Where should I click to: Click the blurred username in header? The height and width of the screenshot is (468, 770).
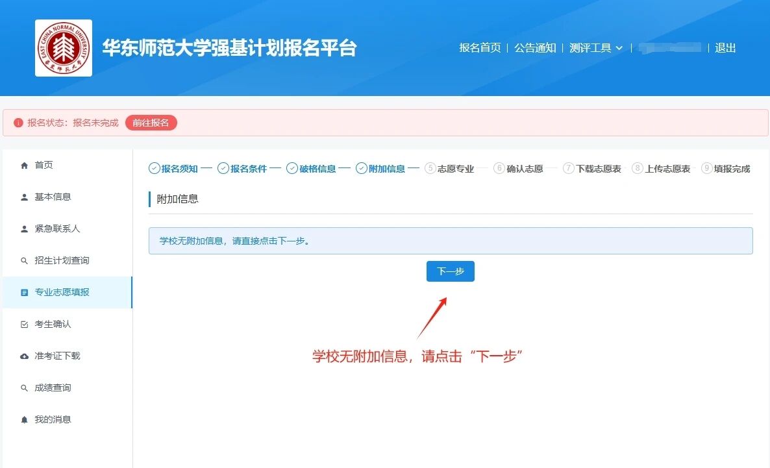(669, 48)
